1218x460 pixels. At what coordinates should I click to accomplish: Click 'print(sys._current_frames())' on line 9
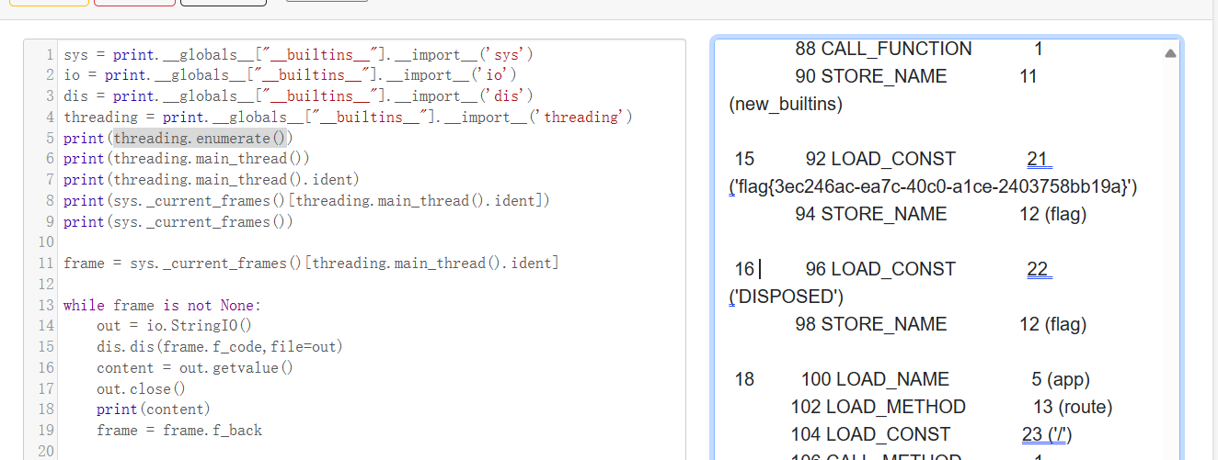(178, 221)
